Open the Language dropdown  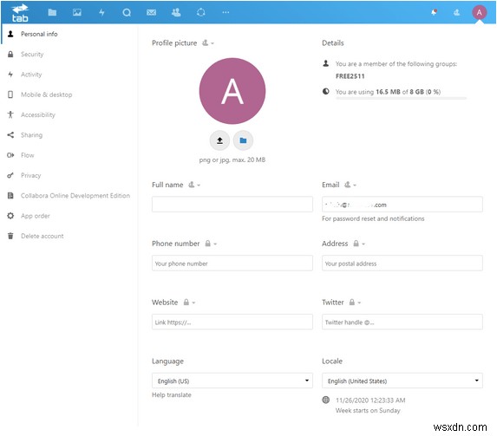click(x=232, y=381)
